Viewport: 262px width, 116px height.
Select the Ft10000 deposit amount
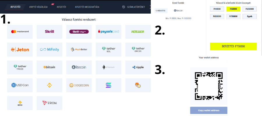click(x=217, y=9)
